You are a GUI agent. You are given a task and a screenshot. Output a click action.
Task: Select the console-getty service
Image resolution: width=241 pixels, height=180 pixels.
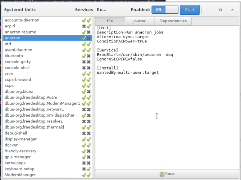[x=47, y=62]
